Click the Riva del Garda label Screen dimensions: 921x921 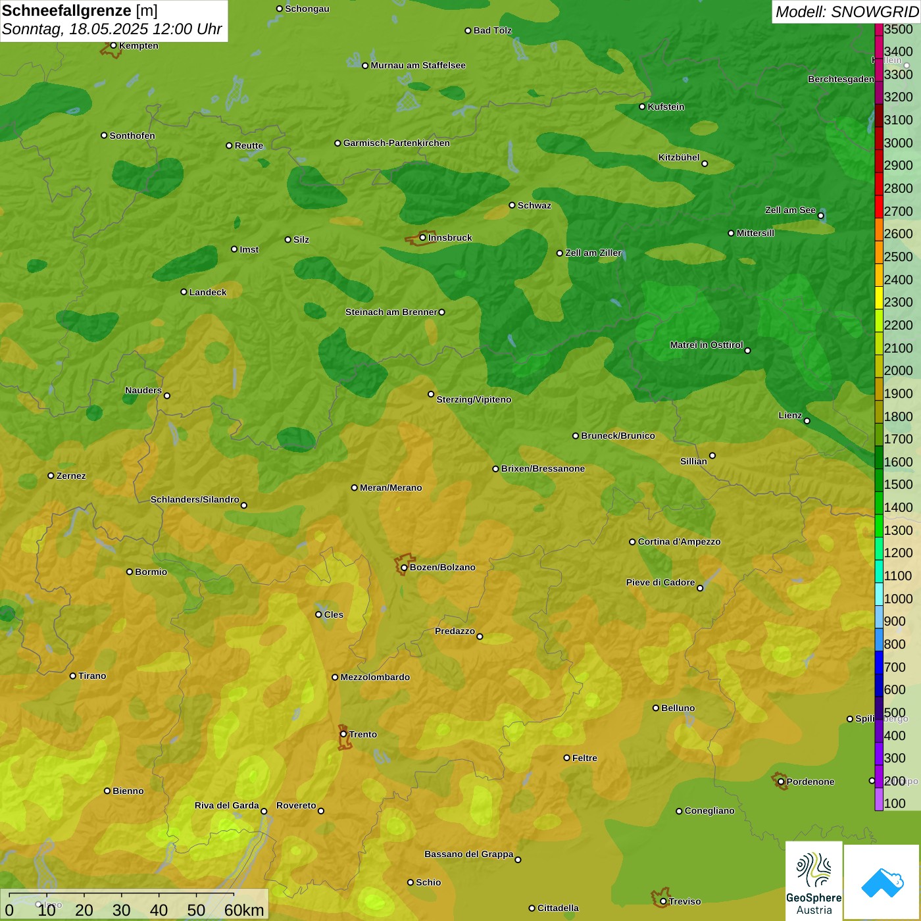click(227, 805)
